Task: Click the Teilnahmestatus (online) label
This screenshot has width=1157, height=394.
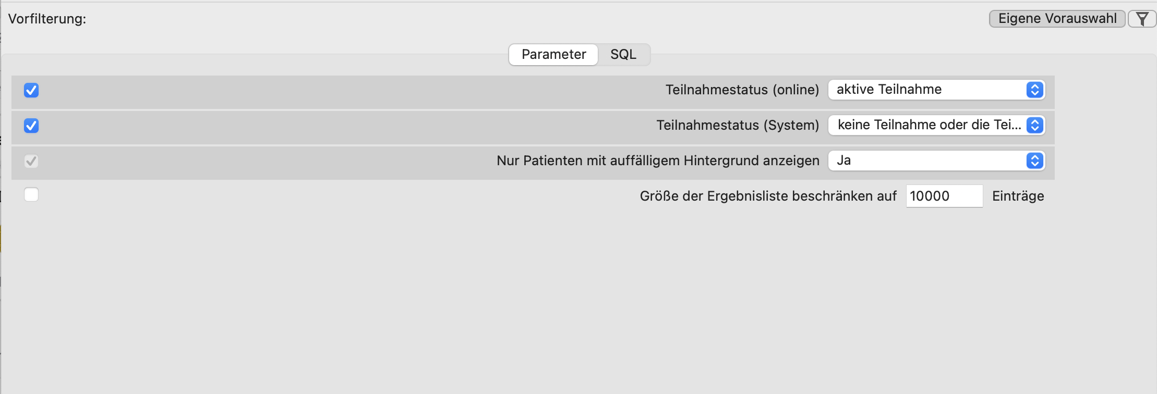Action: [x=742, y=90]
